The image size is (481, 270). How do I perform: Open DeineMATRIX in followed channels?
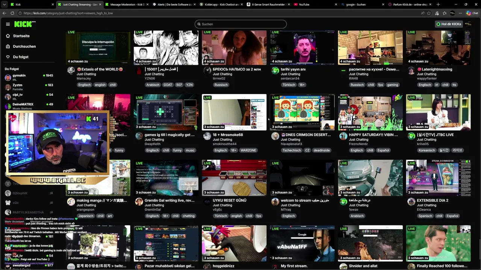(x=29, y=106)
